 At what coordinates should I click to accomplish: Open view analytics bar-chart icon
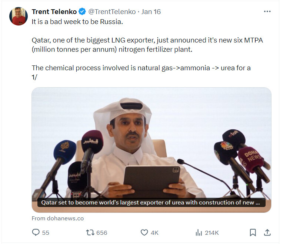pyautogui.click(x=199, y=233)
